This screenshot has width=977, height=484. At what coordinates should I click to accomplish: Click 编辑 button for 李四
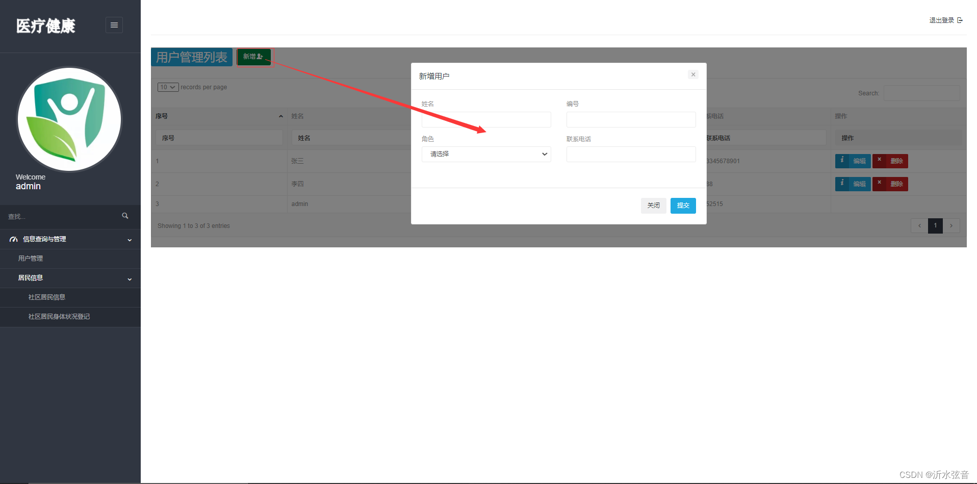coord(853,184)
